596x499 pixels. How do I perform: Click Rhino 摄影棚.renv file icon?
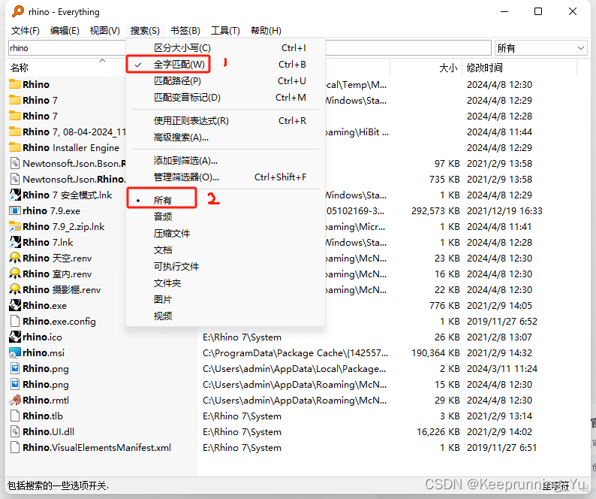[x=15, y=289]
